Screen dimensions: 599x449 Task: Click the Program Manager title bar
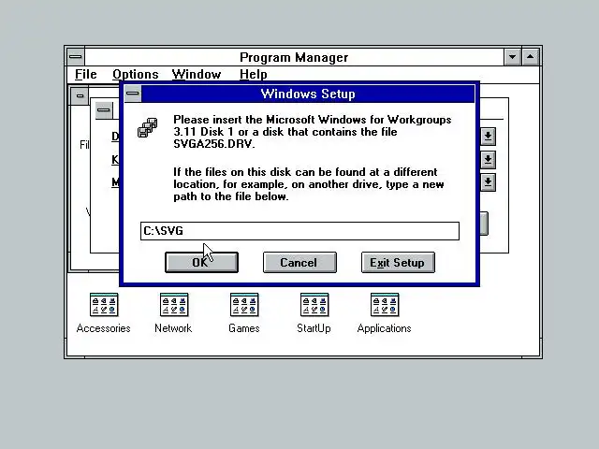click(x=294, y=57)
